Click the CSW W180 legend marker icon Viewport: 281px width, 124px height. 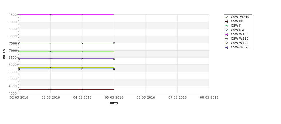pyautogui.click(x=227, y=34)
